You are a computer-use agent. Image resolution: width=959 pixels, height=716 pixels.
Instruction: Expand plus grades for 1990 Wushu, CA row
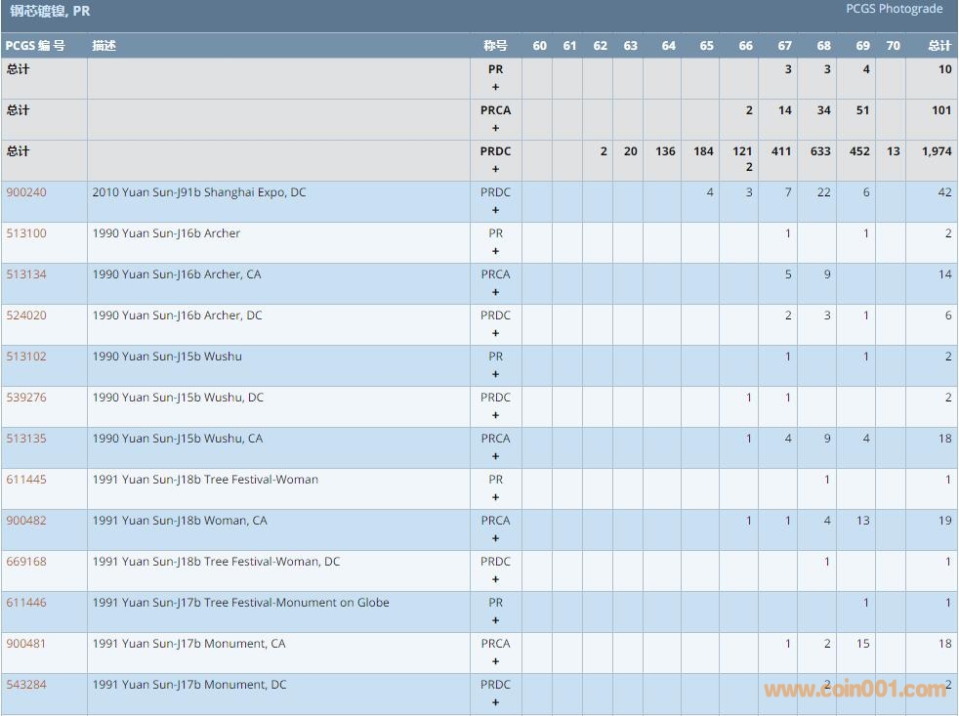tap(495, 456)
